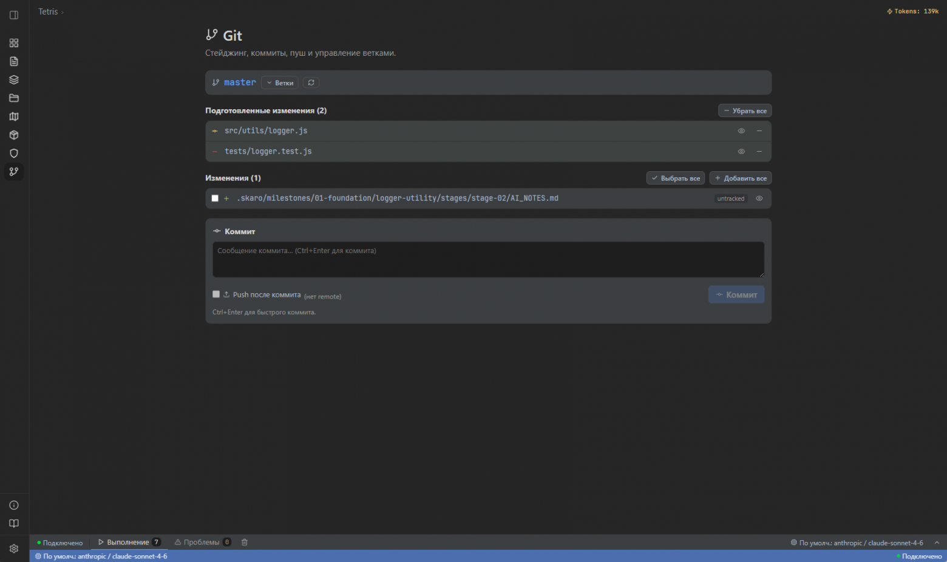The height and width of the screenshot is (562, 947).
Task: Open the shield icon in sidebar
Action: (14, 154)
